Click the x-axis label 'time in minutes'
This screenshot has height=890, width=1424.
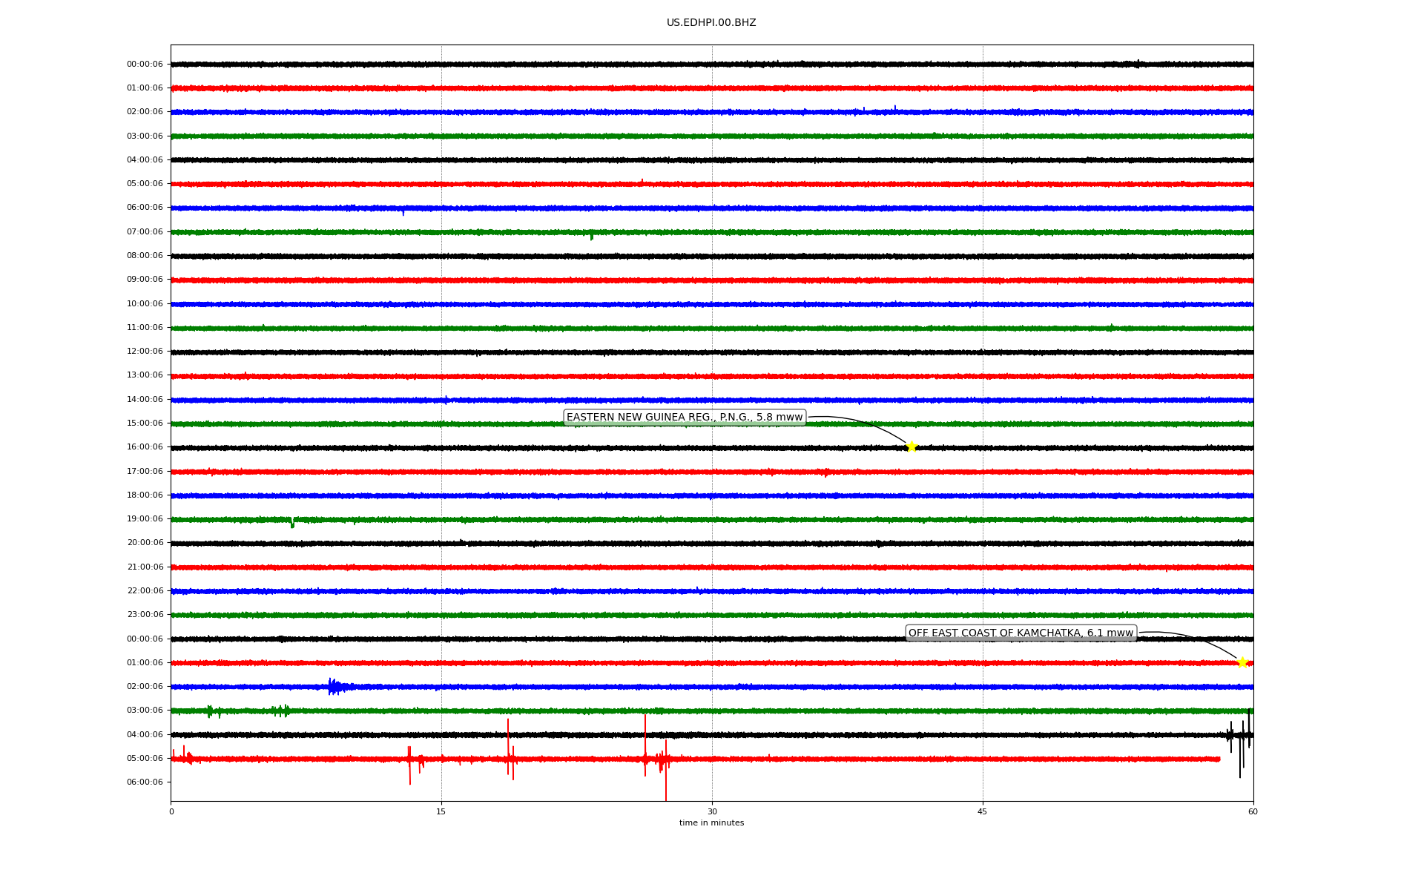[x=711, y=823]
